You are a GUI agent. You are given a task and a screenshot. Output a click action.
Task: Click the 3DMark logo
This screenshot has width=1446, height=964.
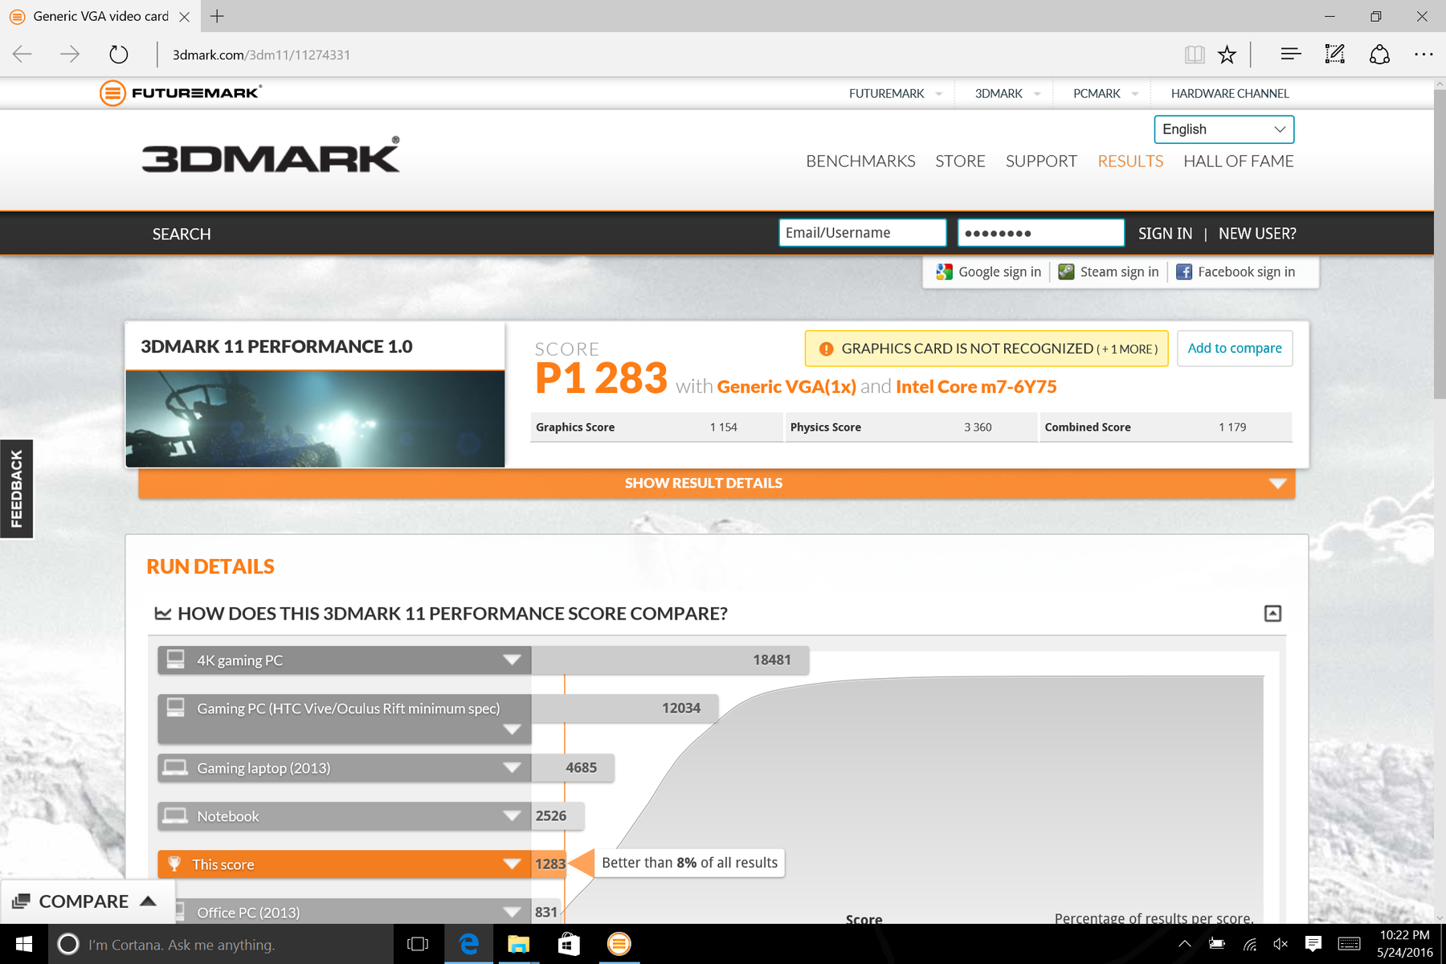pyautogui.click(x=271, y=154)
